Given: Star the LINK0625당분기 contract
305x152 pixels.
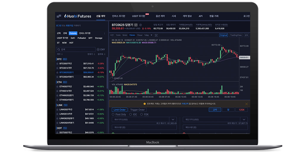Looking at the screenshot, I should [57, 118].
